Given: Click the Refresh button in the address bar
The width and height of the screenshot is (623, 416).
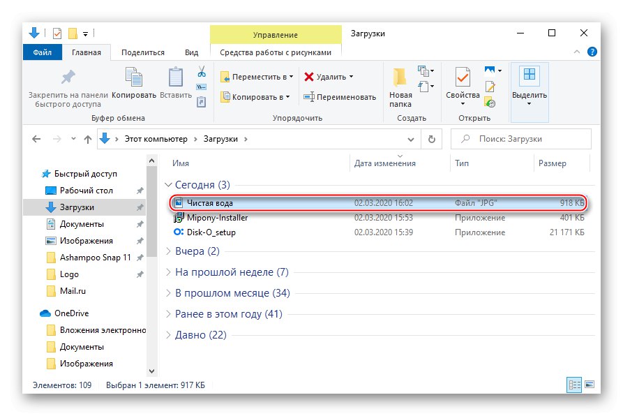Looking at the screenshot, I should pos(431,139).
